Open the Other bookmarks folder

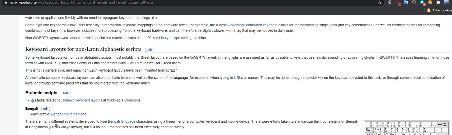[439, 10]
